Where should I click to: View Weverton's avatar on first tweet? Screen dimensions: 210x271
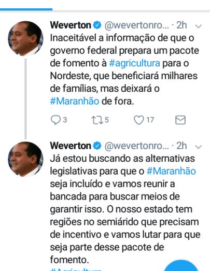tap(25, 38)
